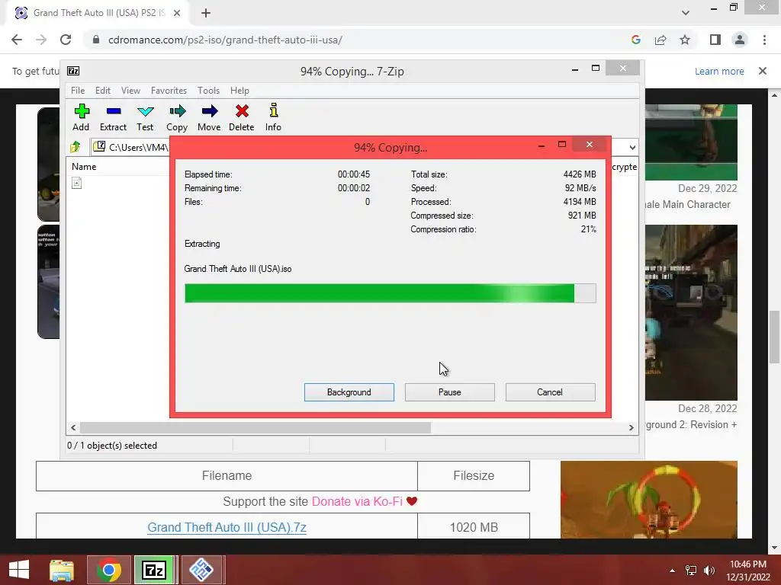Close the Grand Theft Auto III tab
The image size is (781, 585).
click(x=177, y=13)
